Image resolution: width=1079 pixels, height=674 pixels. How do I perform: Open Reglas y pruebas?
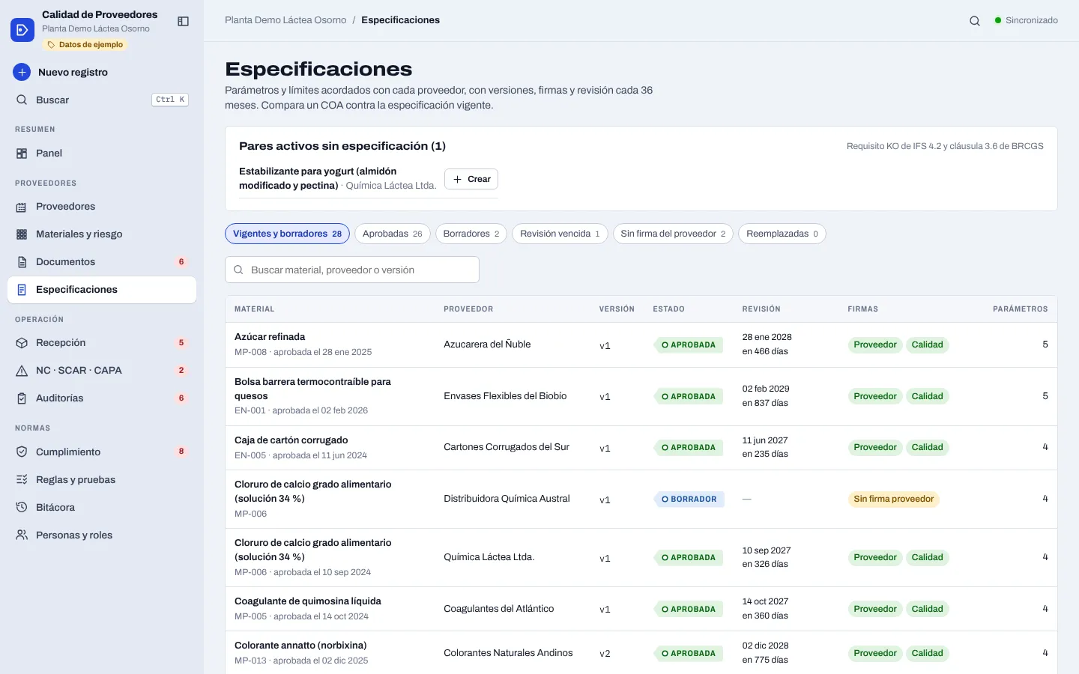102,480
